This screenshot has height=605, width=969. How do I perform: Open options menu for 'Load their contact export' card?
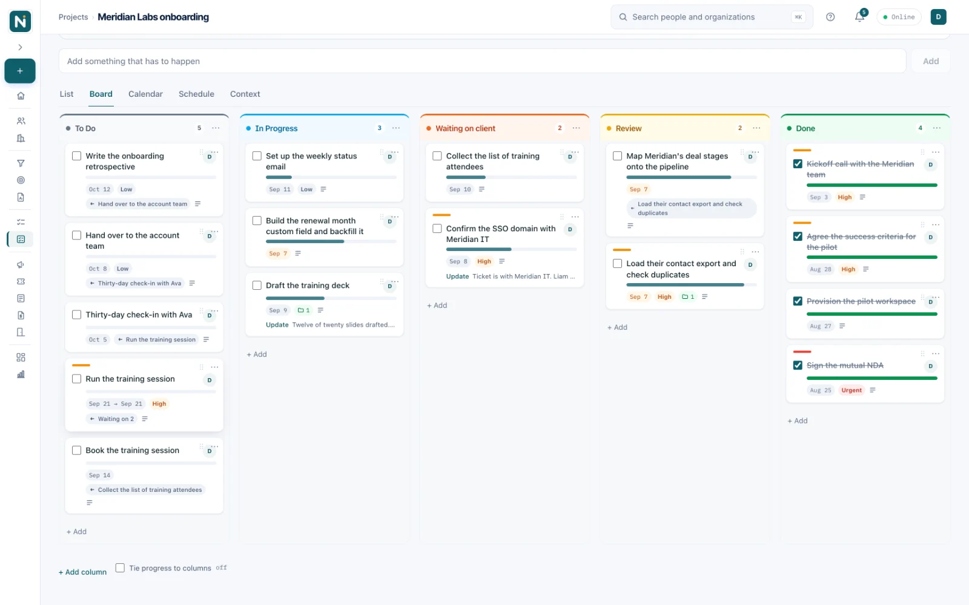pos(755,252)
